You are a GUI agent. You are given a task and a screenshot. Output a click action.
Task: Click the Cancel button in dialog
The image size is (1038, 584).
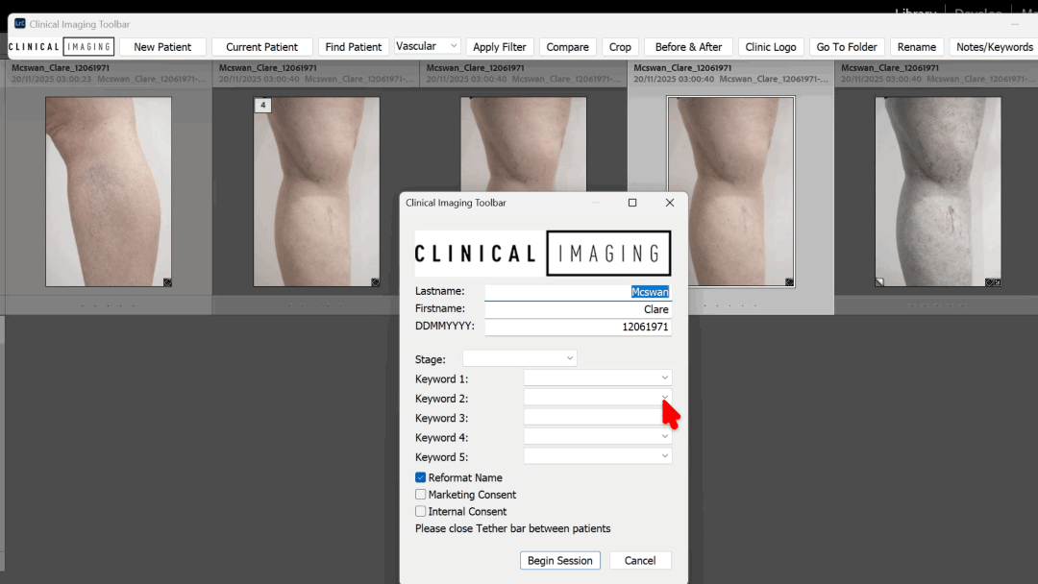[x=640, y=560]
